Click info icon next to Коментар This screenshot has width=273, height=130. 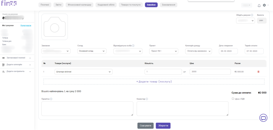(147, 99)
